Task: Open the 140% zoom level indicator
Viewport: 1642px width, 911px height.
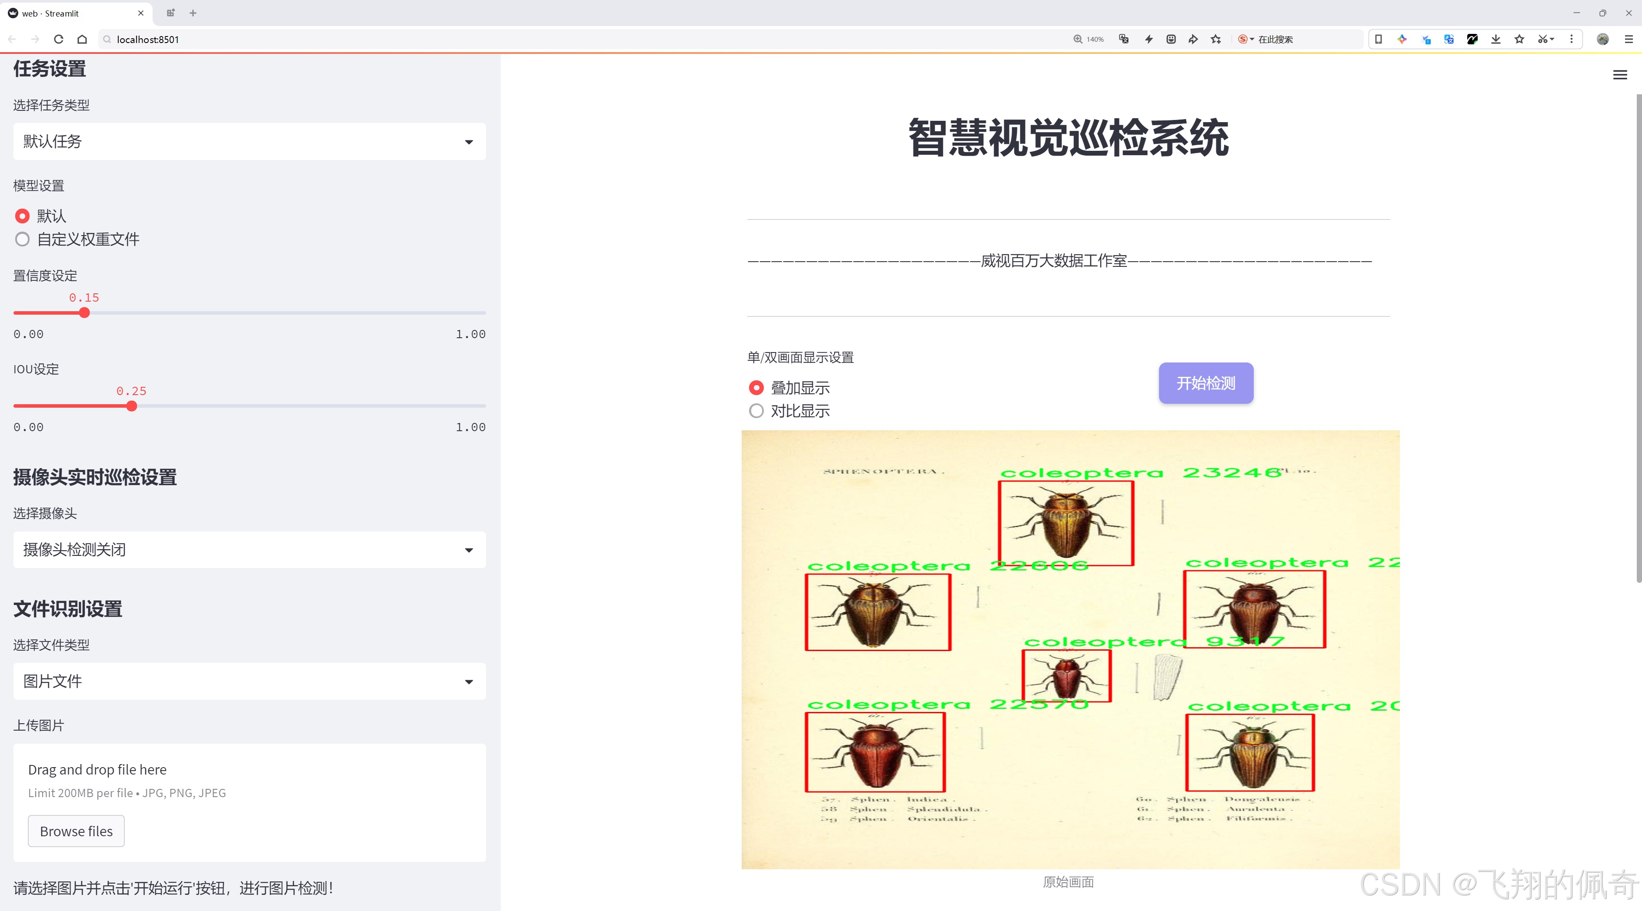Action: pos(1088,40)
